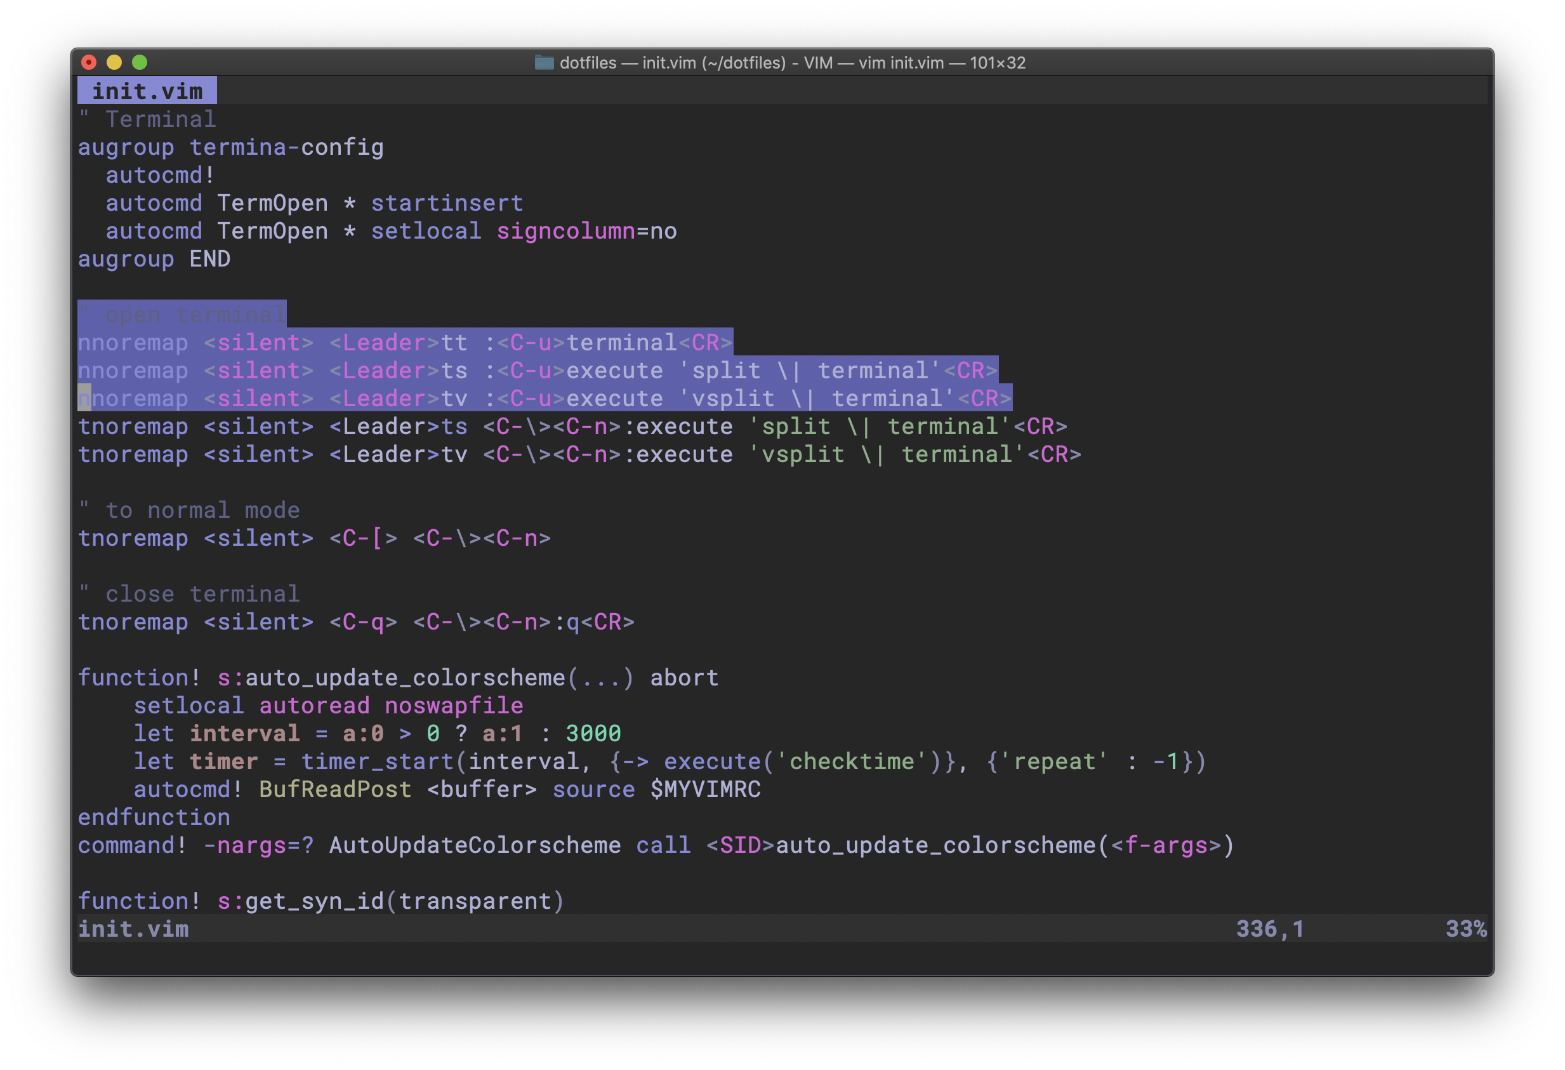Click the 'timer_start' function call

click(377, 762)
